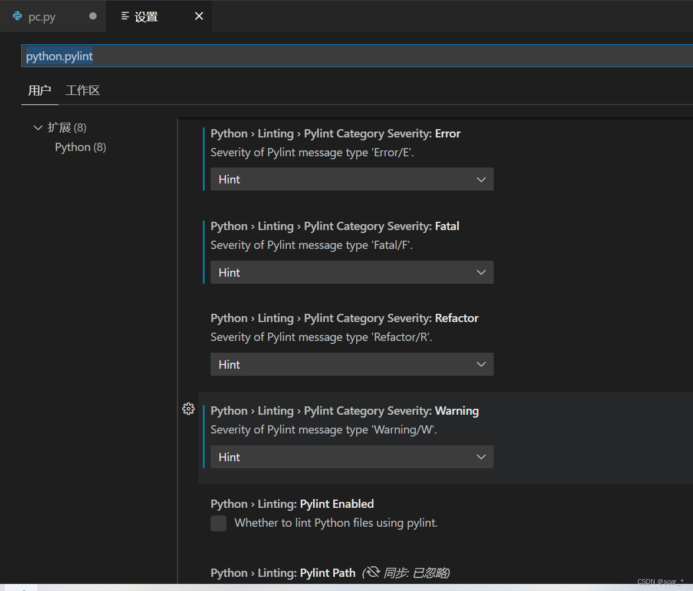
Task: Click the settings list icon on 设置 tab
Action: (125, 17)
